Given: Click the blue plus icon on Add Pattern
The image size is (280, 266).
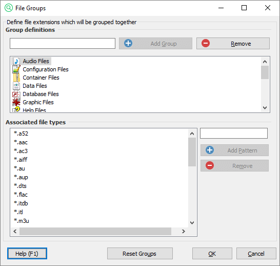Looking at the screenshot, I should tap(210, 150).
